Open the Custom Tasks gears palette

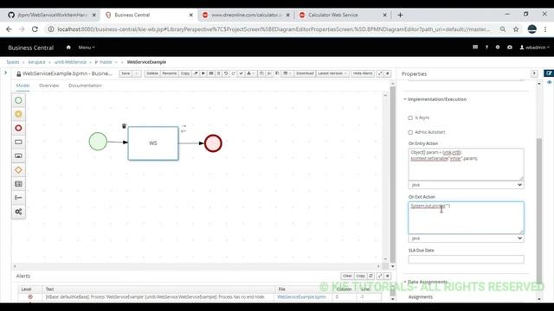pyautogui.click(x=18, y=212)
